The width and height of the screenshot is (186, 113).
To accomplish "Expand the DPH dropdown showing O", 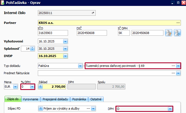I will click(170, 109).
